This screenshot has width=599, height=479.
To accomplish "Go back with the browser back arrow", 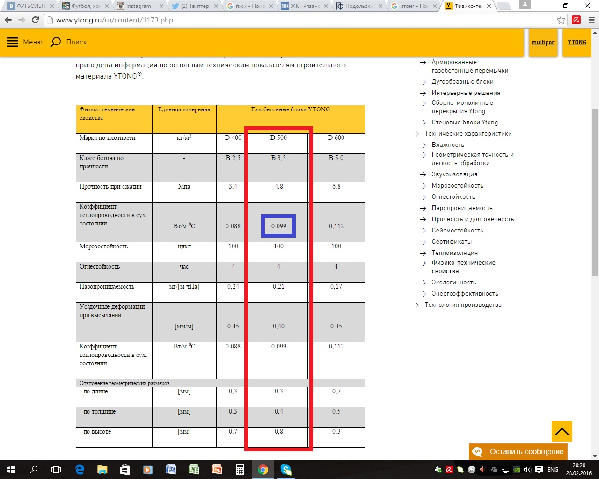I will [8, 20].
